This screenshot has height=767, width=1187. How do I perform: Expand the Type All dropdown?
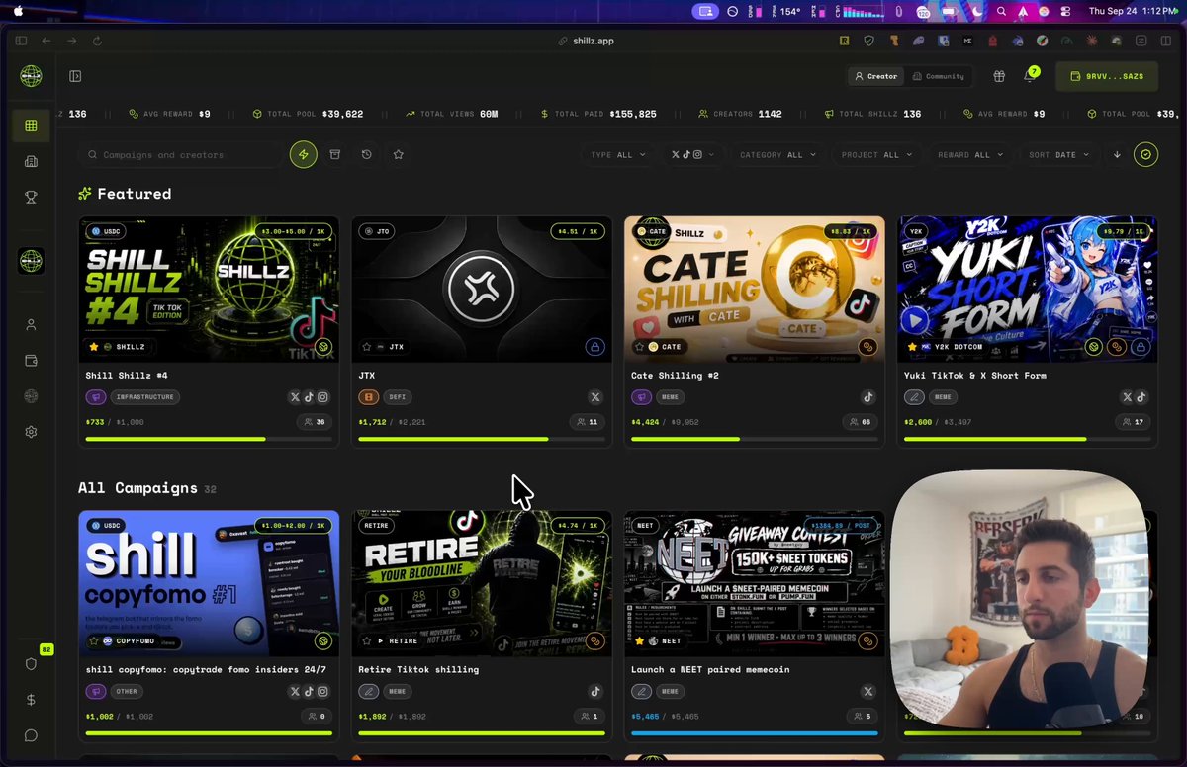pos(617,154)
